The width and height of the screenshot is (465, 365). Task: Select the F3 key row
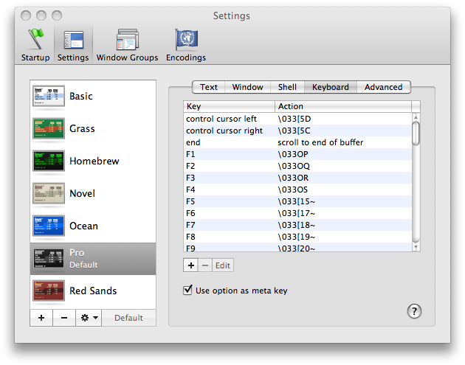(x=297, y=178)
